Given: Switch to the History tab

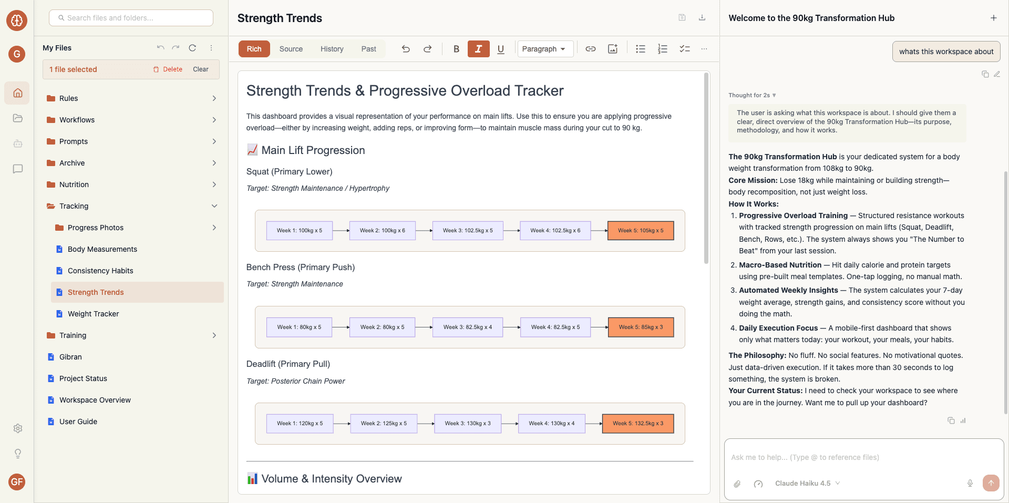Looking at the screenshot, I should click(332, 49).
